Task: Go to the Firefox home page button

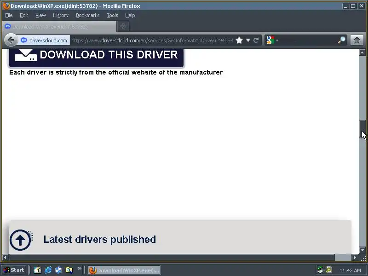Action: pyautogui.click(x=357, y=40)
